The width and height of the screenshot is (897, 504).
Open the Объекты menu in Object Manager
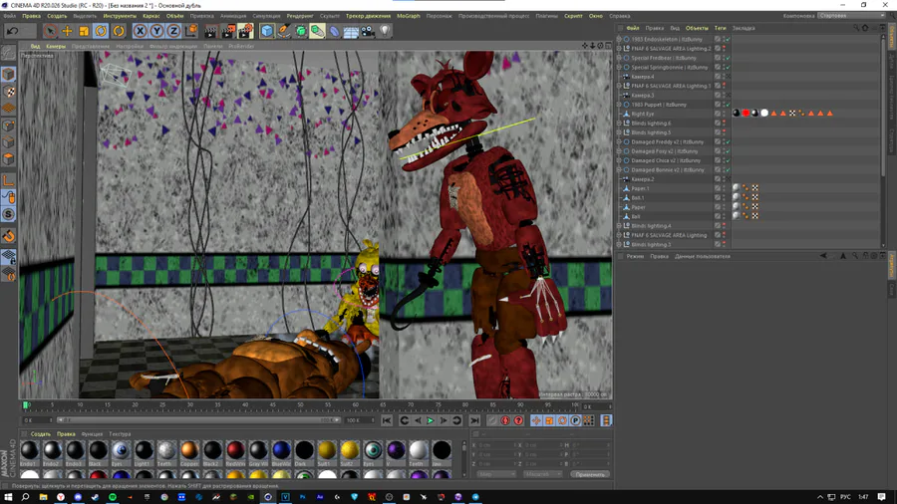(697, 28)
